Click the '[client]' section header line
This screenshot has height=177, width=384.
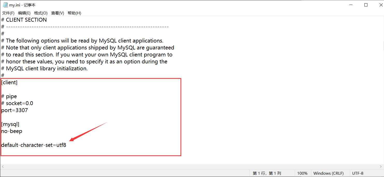tap(9, 82)
